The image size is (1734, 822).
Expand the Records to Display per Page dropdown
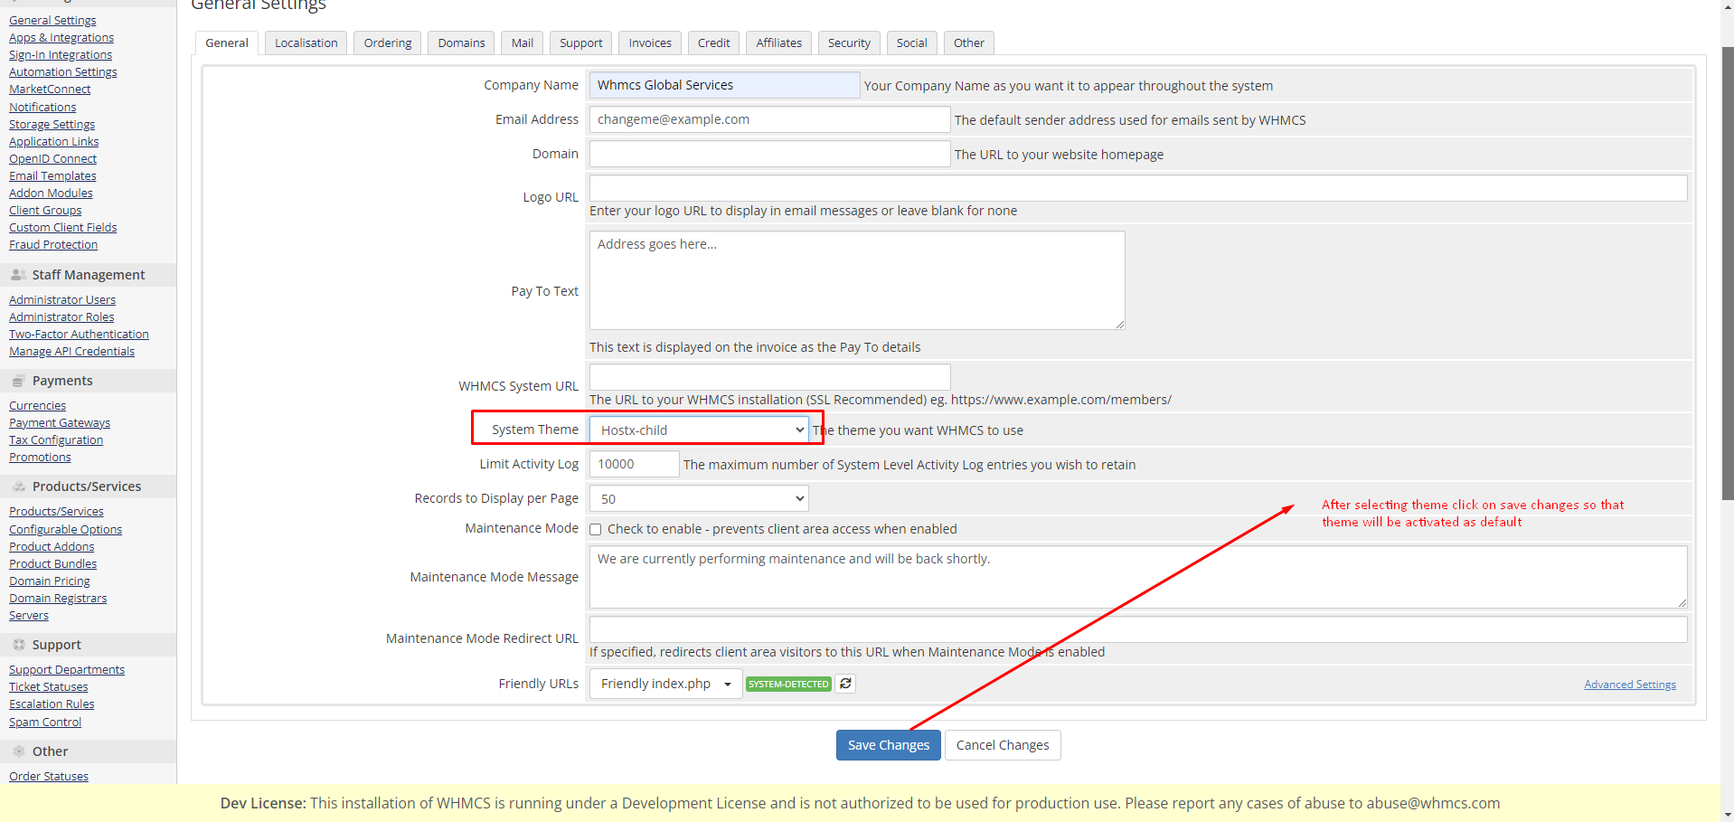pos(699,499)
